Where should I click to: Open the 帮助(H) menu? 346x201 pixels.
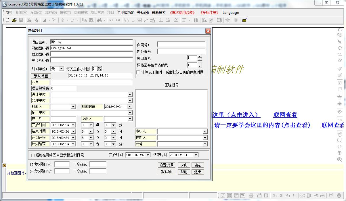point(143,13)
